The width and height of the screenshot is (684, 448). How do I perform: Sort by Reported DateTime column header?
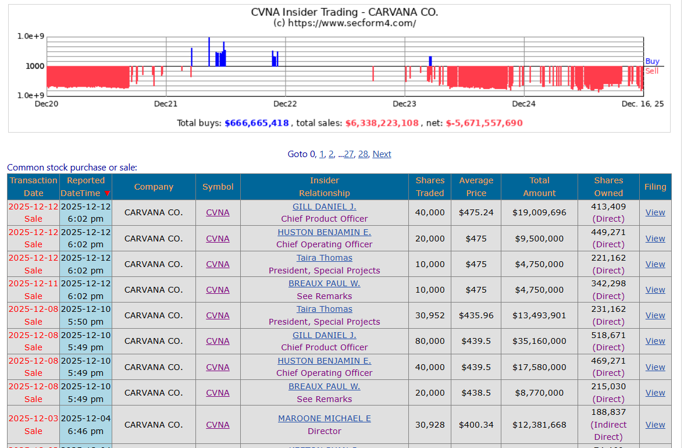pos(85,187)
